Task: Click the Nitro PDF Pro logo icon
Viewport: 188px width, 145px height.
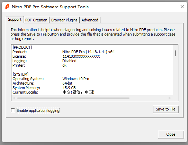Action: (x=7, y=7)
